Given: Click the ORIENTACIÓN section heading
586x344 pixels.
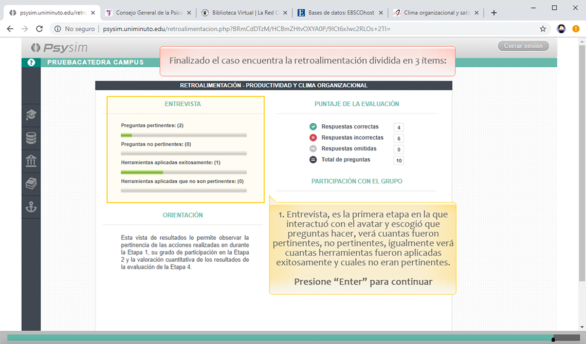Looking at the screenshot, I should click(183, 215).
